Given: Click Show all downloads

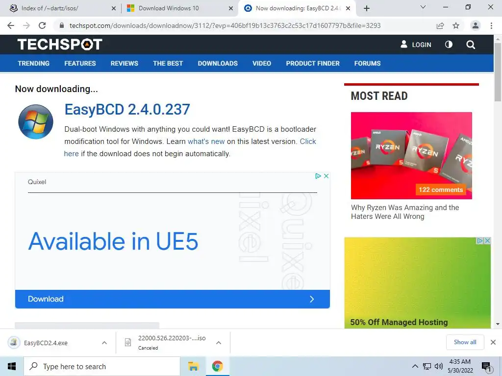Looking at the screenshot, I should [x=465, y=342].
